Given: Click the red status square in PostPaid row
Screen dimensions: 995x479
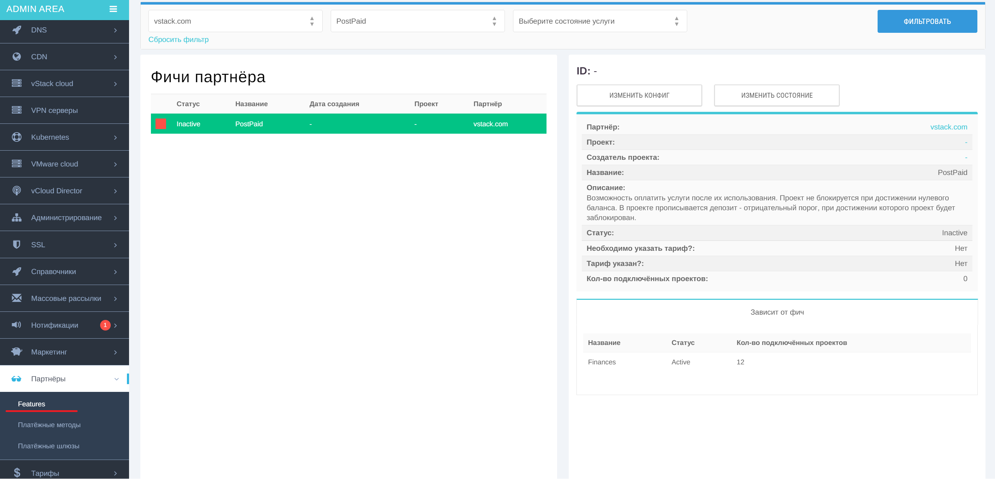Looking at the screenshot, I should click(161, 124).
